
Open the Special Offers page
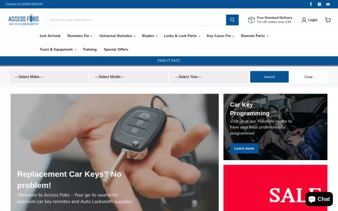coord(116,49)
